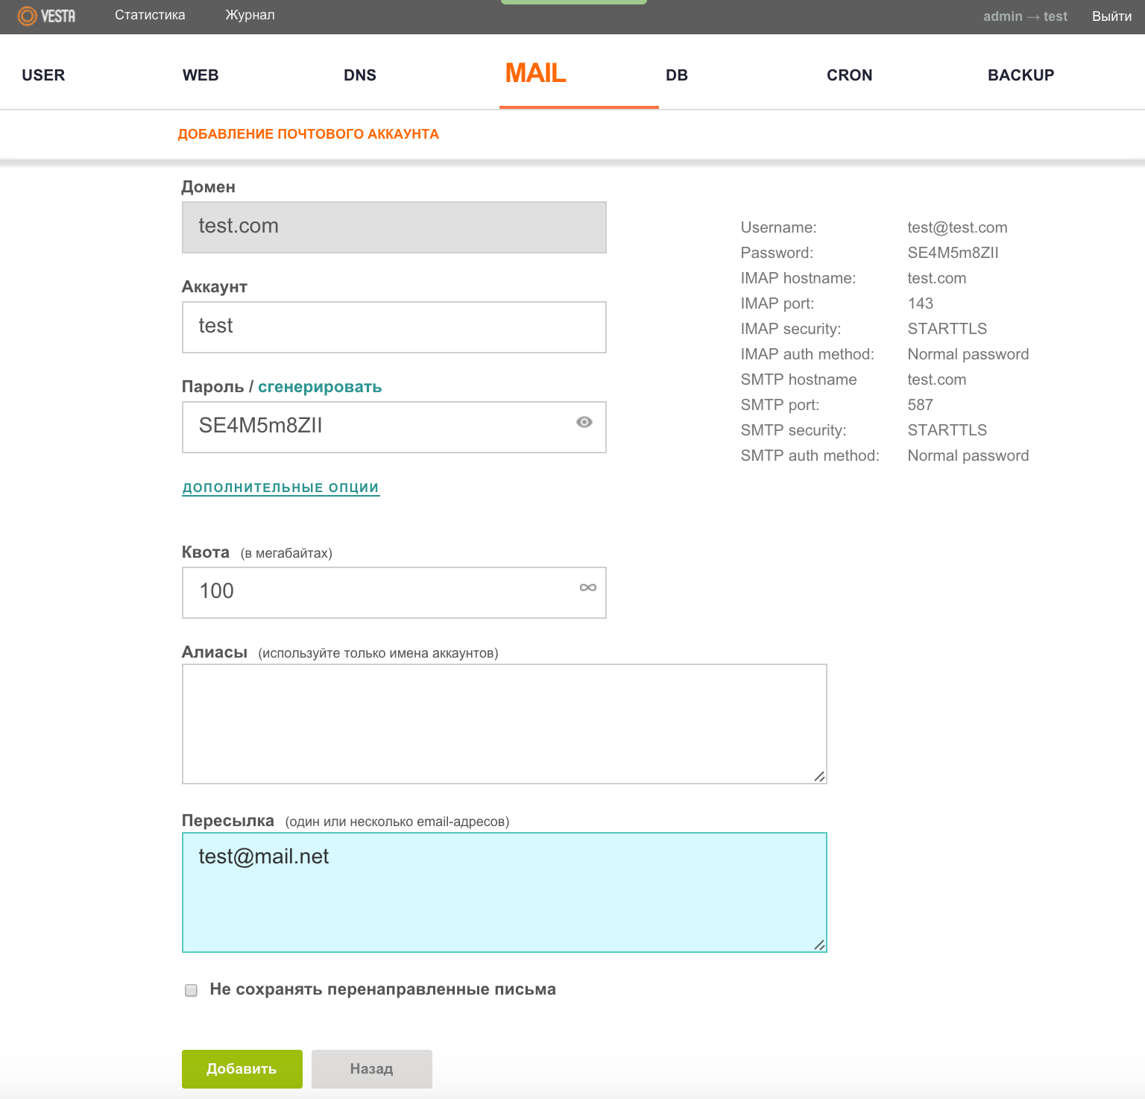This screenshot has width=1145, height=1099.
Task: Click 'сгенерировать' to generate password
Action: [320, 387]
